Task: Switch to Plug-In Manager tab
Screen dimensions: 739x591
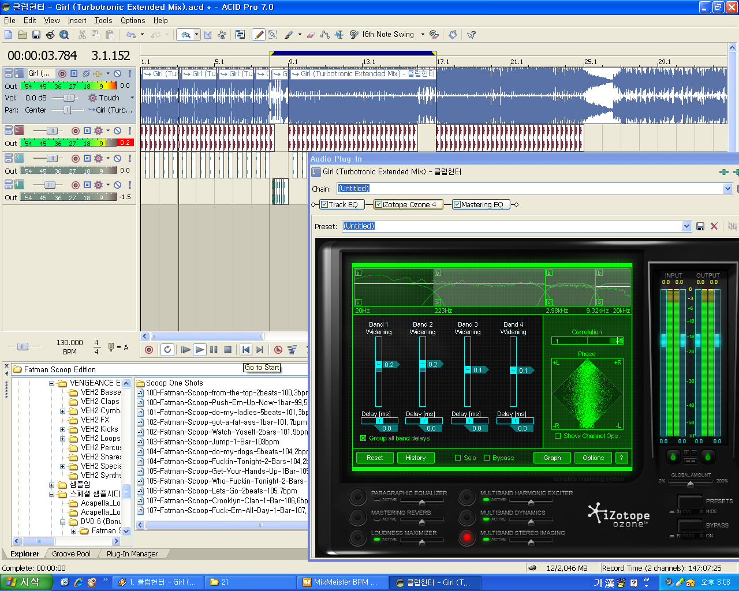Action: coord(132,553)
